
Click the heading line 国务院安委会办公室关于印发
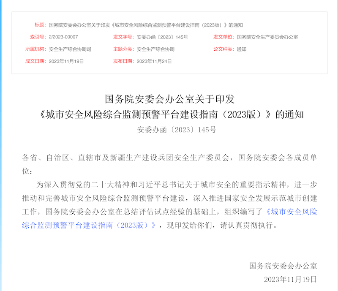pyautogui.click(x=169, y=99)
